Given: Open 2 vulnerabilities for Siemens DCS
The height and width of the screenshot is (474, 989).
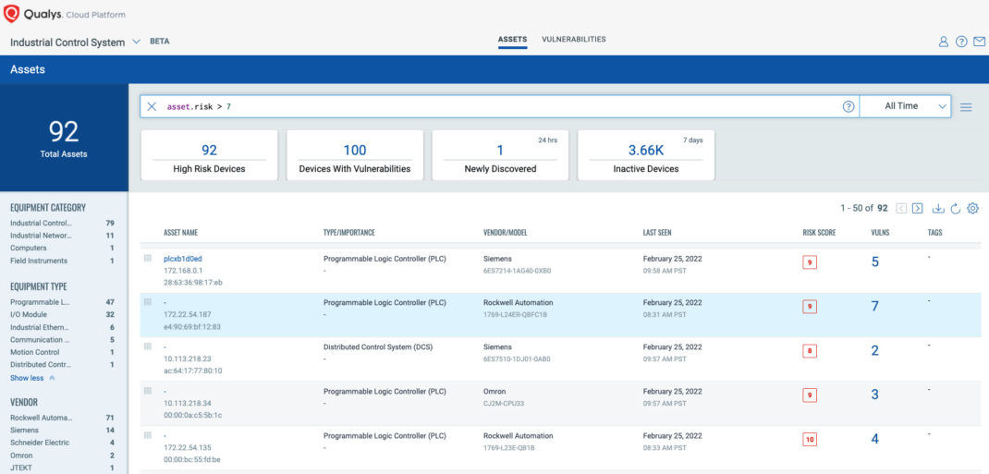Looking at the screenshot, I should pyautogui.click(x=874, y=350).
